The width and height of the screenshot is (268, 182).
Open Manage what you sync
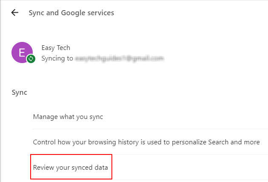[x=68, y=116]
